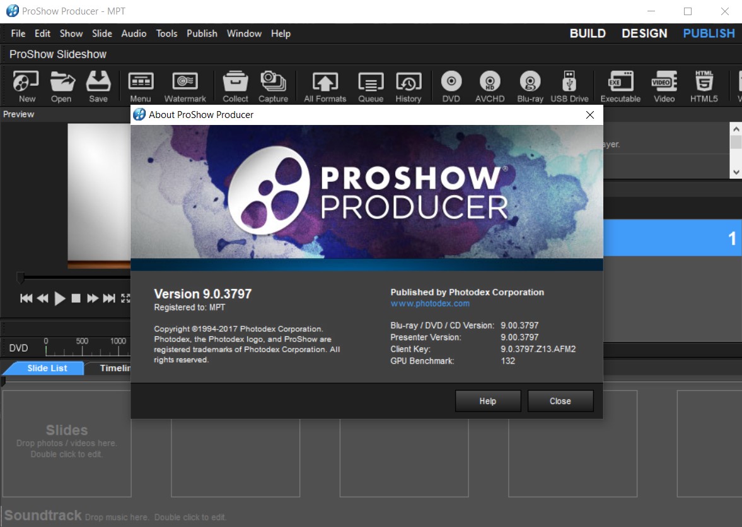
Task: Open the Show menu
Action: 71,33
